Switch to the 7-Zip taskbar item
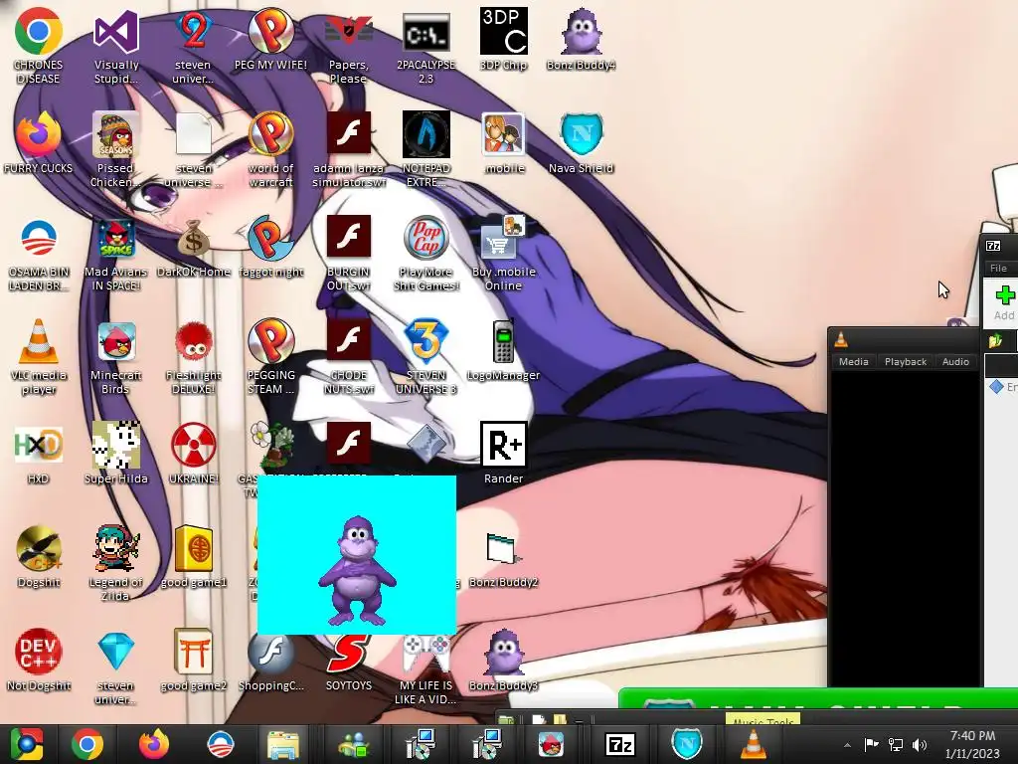 tap(619, 744)
